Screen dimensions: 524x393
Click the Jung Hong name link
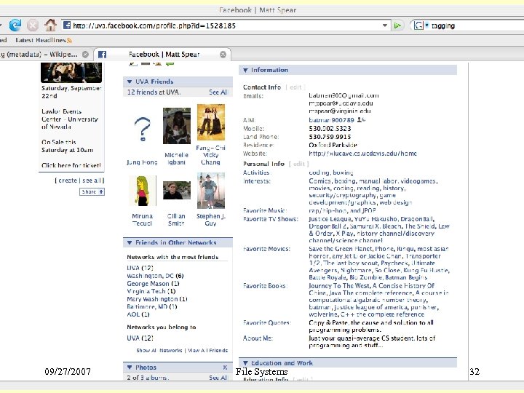pyautogui.click(x=142, y=162)
